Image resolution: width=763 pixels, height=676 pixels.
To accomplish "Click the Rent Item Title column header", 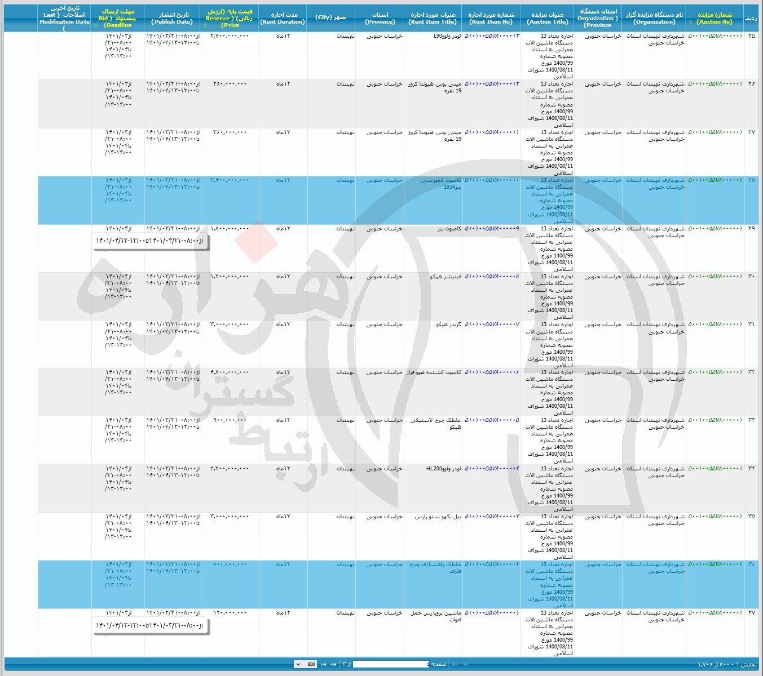I will (x=433, y=18).
